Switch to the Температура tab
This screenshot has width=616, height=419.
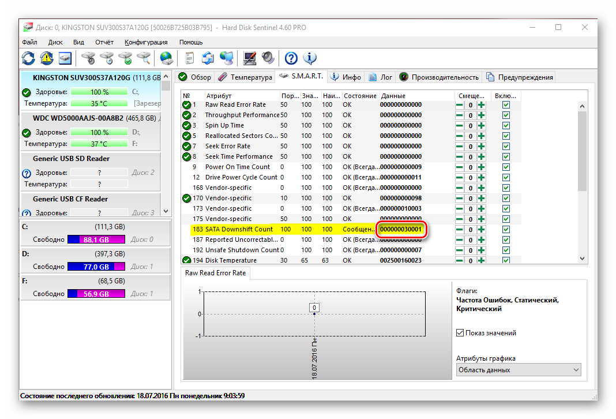(x=245, y=77)
